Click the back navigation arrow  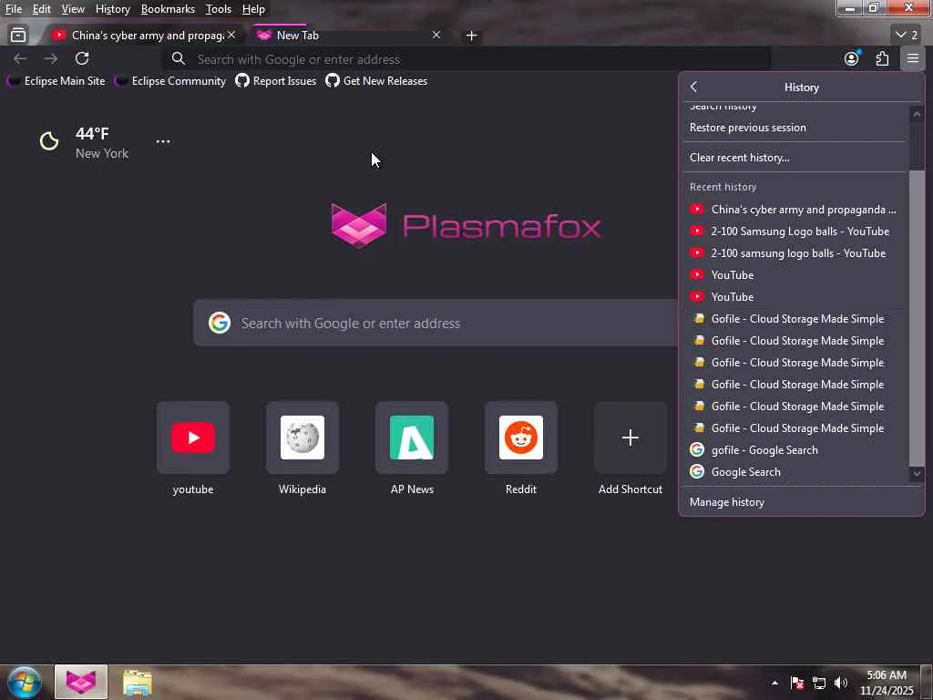pyautogui.click(x=20, y=58)
